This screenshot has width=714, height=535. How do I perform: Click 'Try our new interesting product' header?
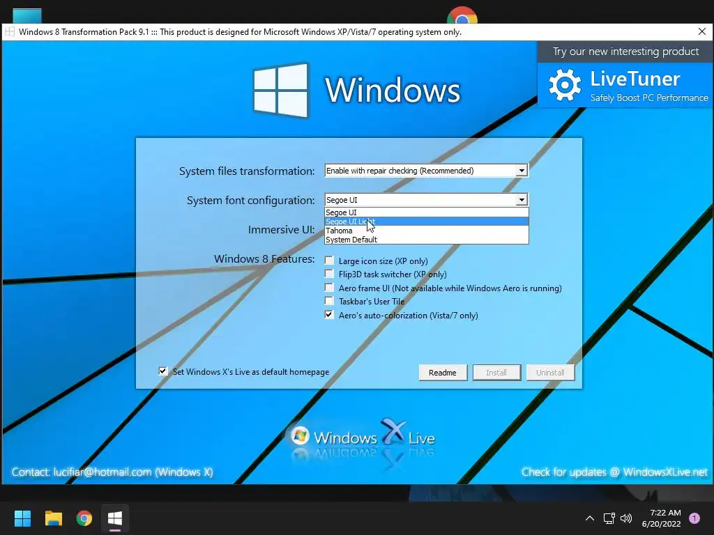[x=625, y=52]
